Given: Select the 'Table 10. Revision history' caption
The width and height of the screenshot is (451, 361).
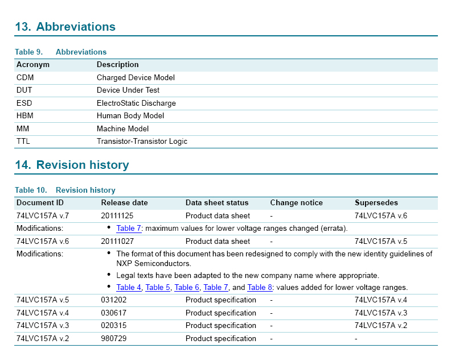Looking at the screenshot, I should click(x=65, y=190).
